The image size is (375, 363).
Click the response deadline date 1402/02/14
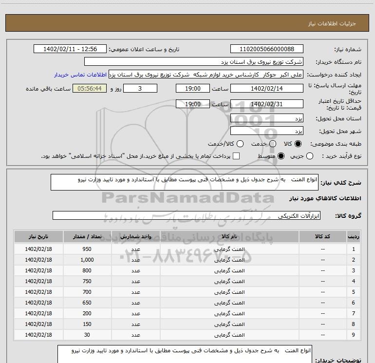tap(267, 88)
